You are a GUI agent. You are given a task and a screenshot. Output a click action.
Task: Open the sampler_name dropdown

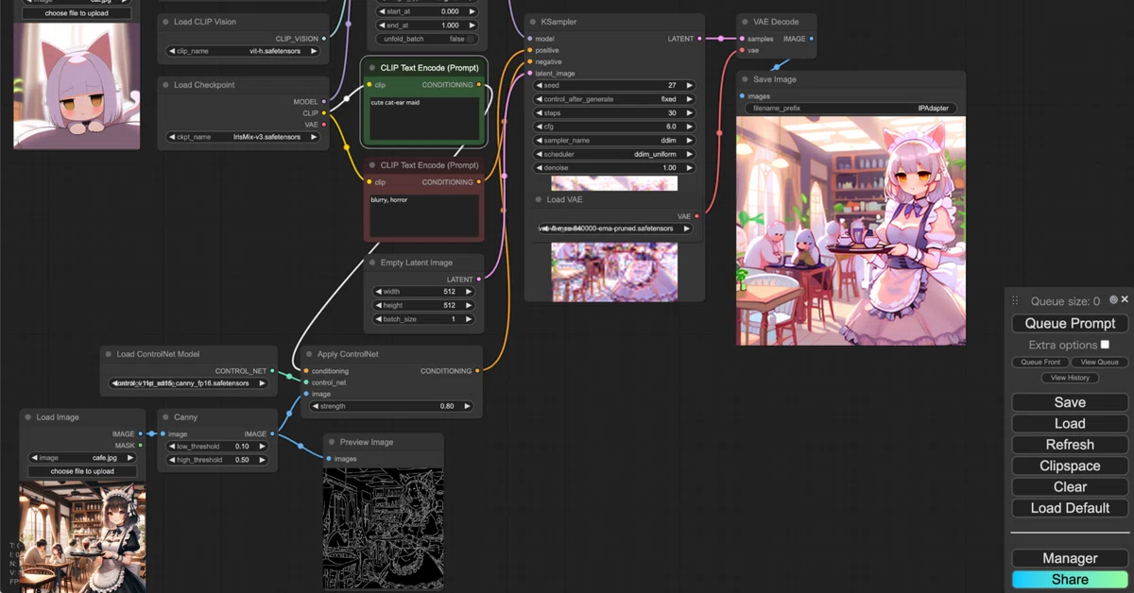[614, 140]
